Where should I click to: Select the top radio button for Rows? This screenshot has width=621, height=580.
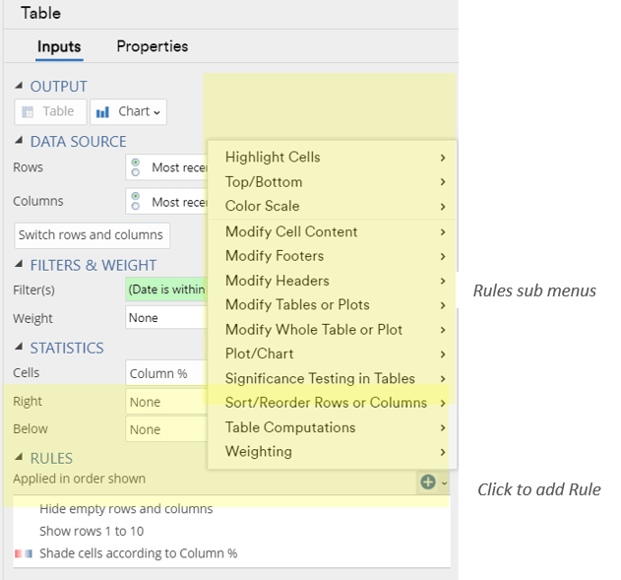[135, 162]
